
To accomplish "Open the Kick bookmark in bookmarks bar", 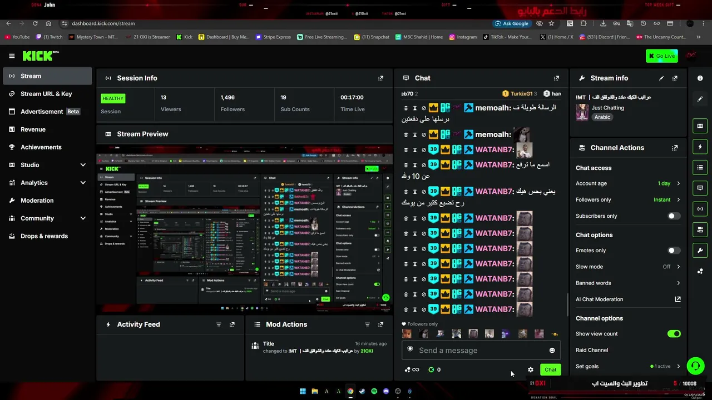I will pos(184,37).
